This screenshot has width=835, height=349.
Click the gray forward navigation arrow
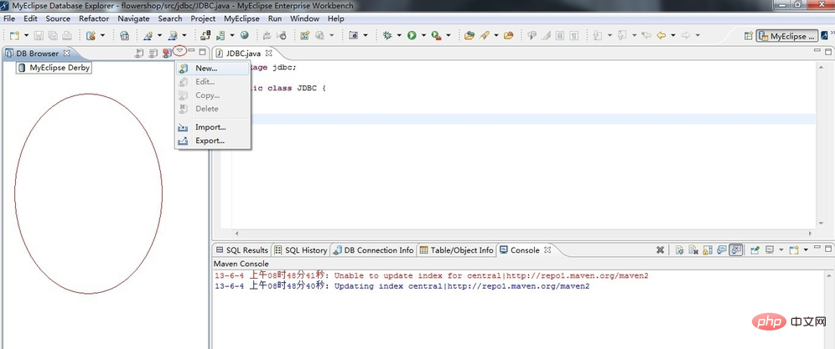686,36
